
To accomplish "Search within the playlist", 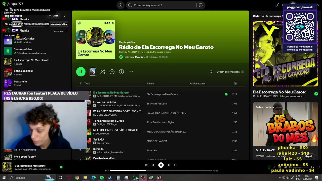I will (211, 72).
